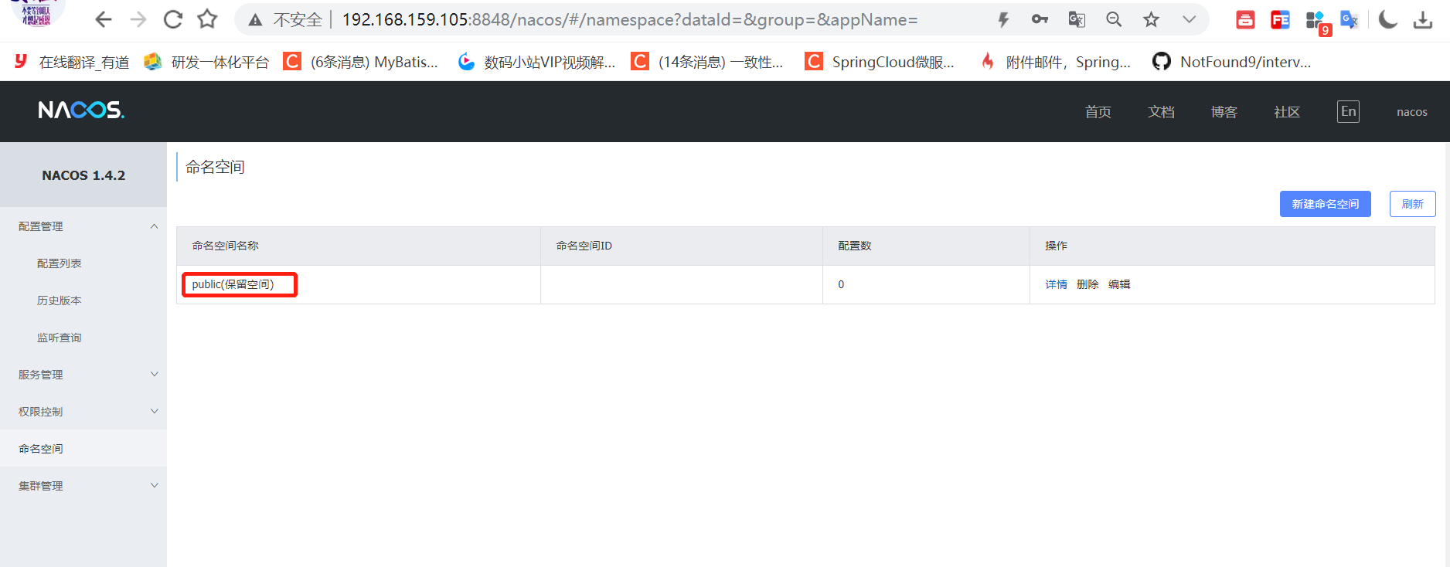
Task: Click the 新建命名空间 button
Action: 1325,204
